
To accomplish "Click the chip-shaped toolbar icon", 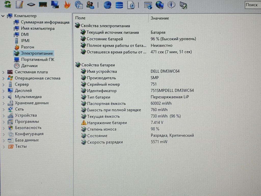I will click(31, 5).
